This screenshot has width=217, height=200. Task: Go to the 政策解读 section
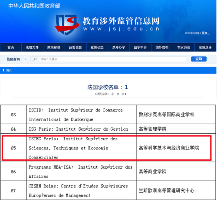[x=54, y=47]
